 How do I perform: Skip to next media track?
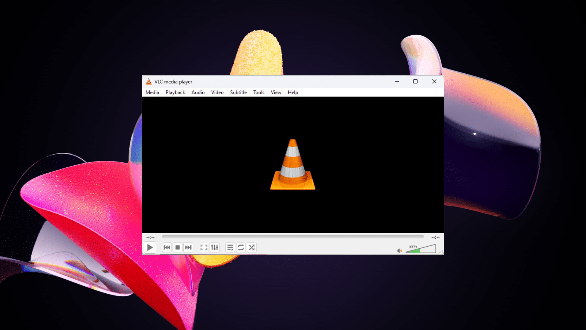(x=188, y=248)
